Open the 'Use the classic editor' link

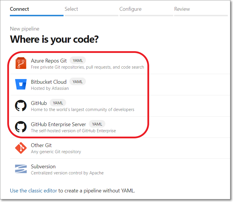(x=33, y=191)
